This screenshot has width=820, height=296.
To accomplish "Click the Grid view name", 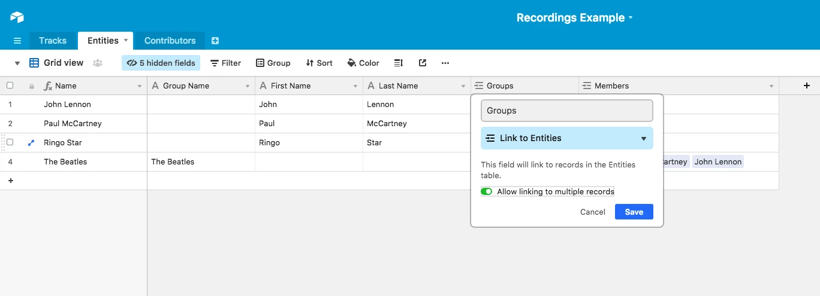I will (x=64, y=63).
